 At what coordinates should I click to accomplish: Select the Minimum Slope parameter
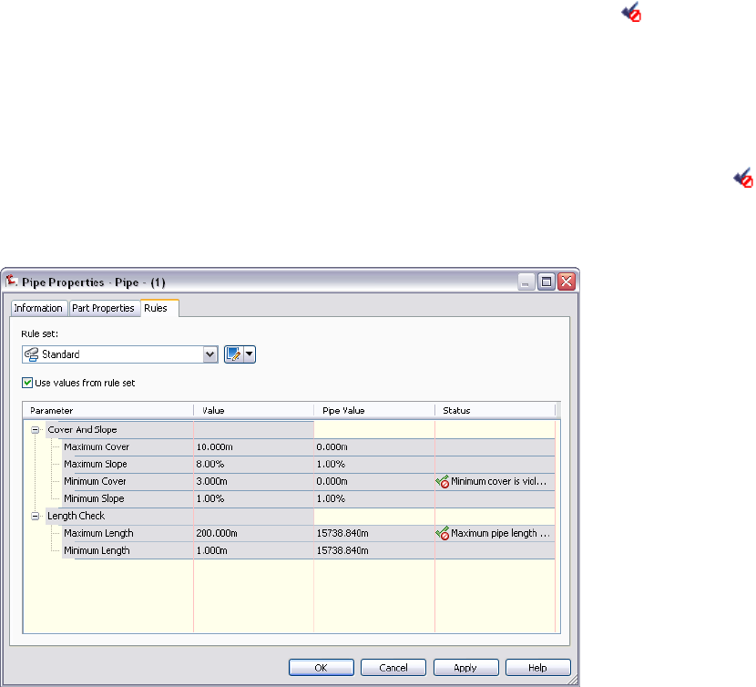[x=94, y=498]
